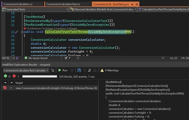Viewport: 189px width, 120px height.
Task: Select the failed ConversionCalculator result row
Action: [50, 88]
